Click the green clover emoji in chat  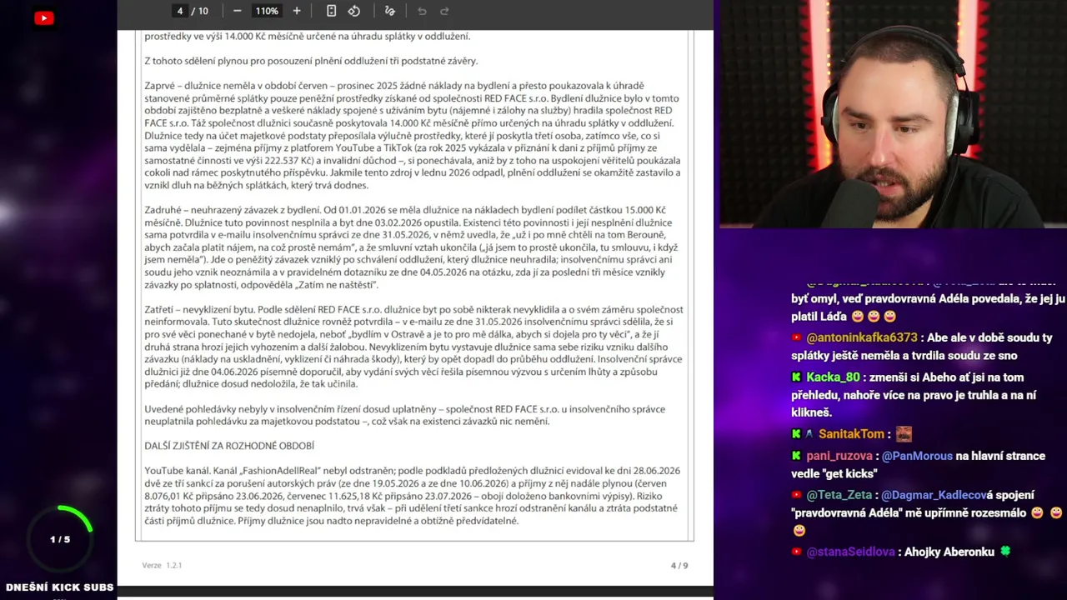(1005, 552)
